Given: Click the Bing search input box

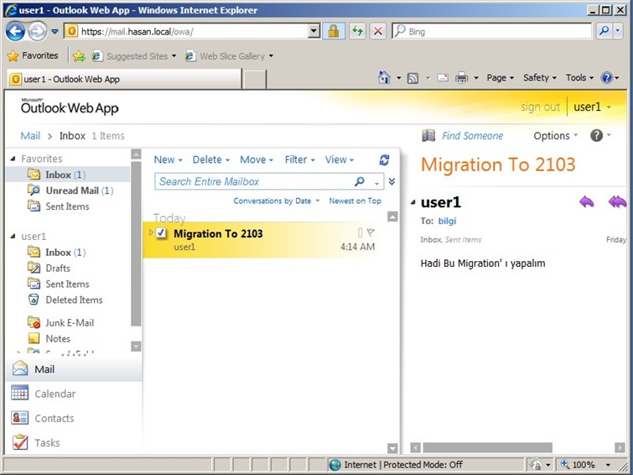Looking at the screenshot, I should tap(491, 31).
